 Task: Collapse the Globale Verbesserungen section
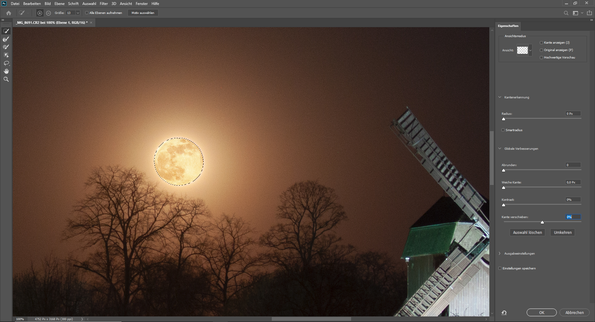click(500, 148)
